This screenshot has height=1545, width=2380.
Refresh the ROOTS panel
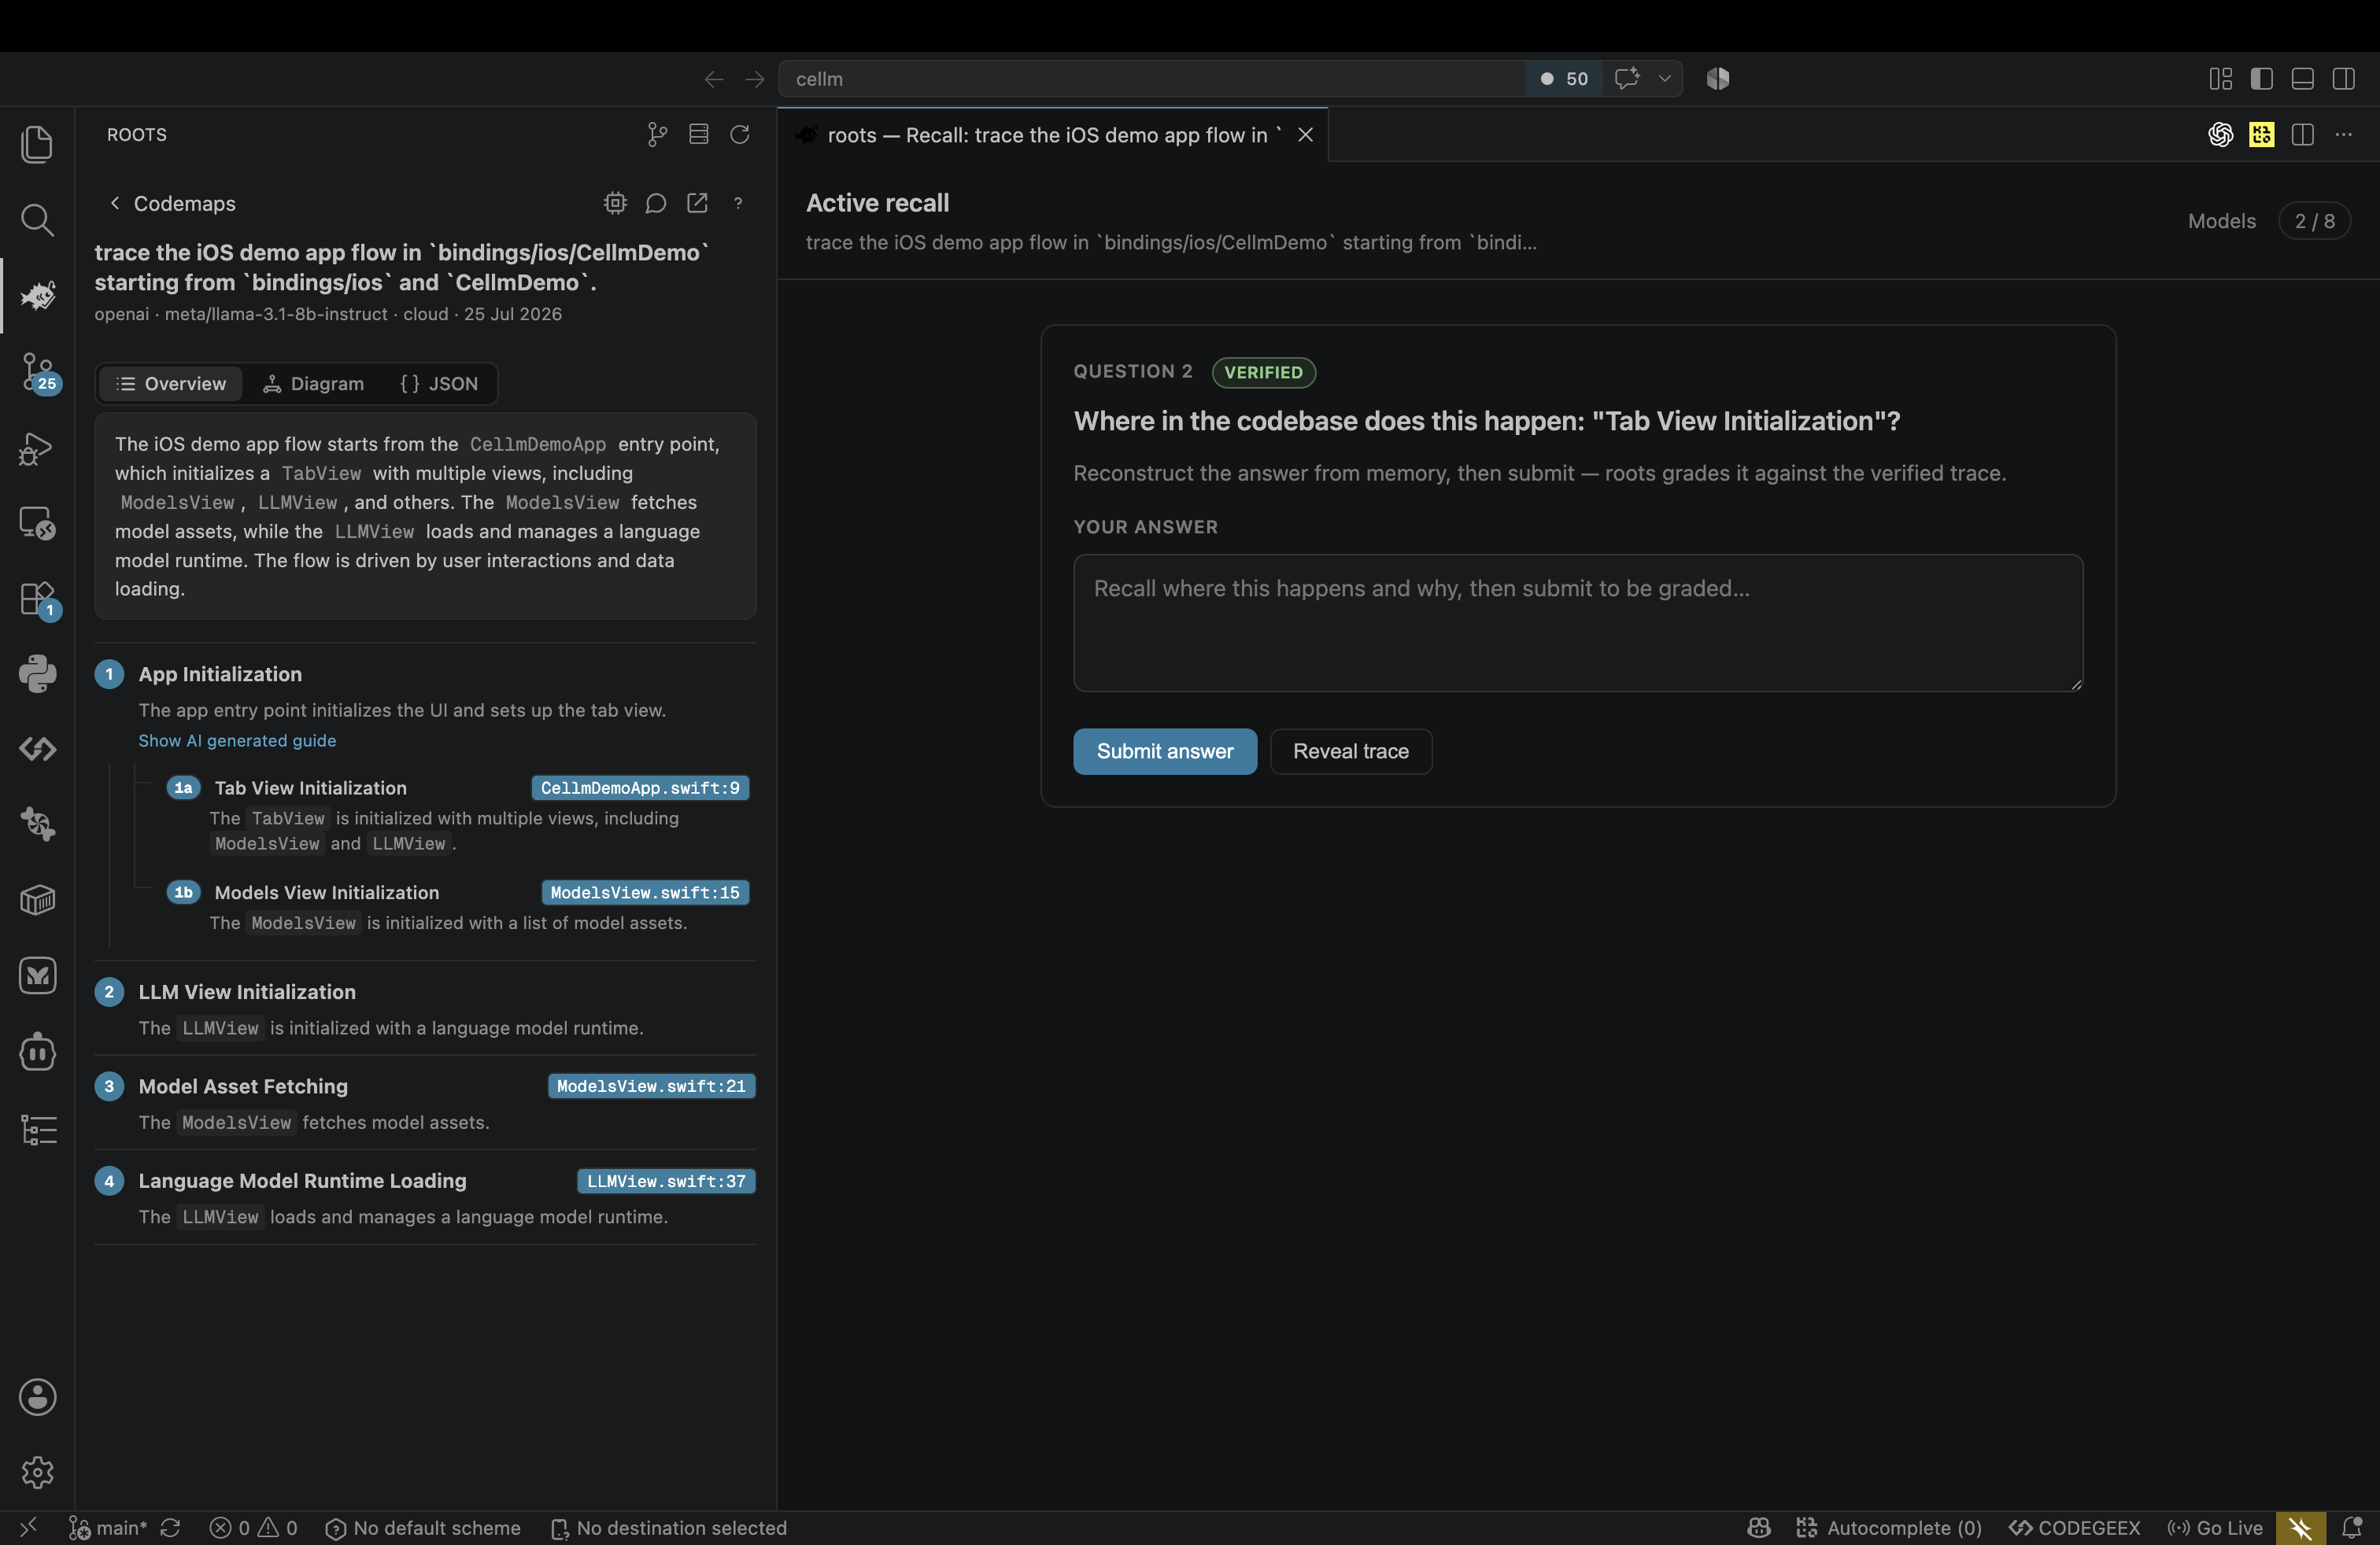tap(740, 134)
